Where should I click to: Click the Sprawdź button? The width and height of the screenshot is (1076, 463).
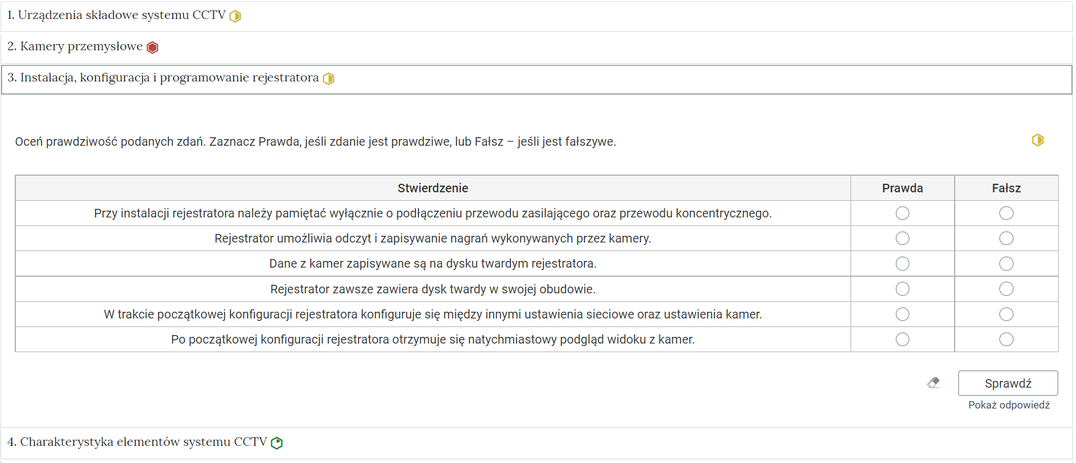pos(1007,382)
